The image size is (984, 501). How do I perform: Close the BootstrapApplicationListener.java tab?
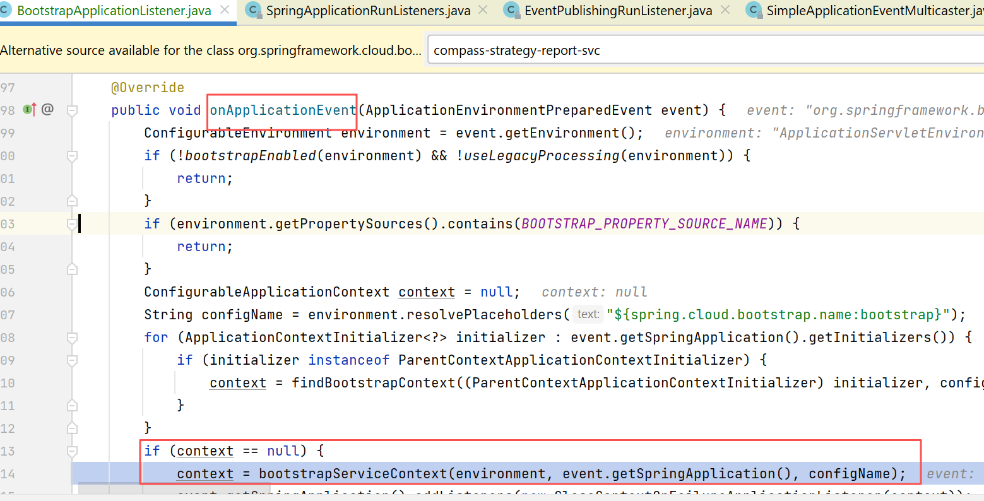[x=225, y=10]
